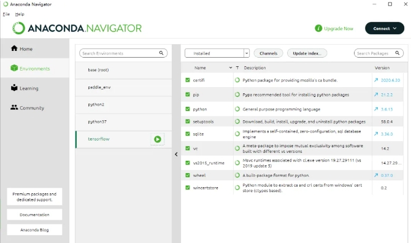Viewport: 411px width, 243px height.
Task: Click magnifier icon in Search Environments box
Action: pos(161,53)
